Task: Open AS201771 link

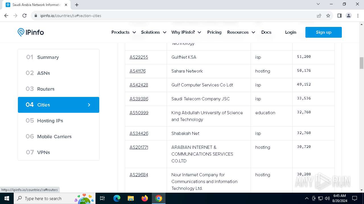Action: 139,147
